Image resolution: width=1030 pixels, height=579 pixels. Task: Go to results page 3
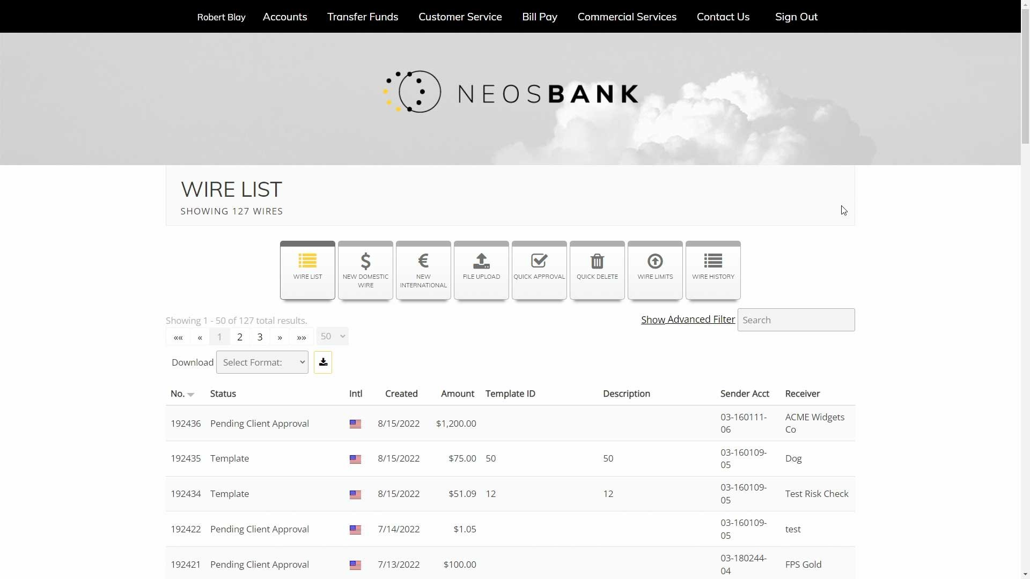pos(260,337)
